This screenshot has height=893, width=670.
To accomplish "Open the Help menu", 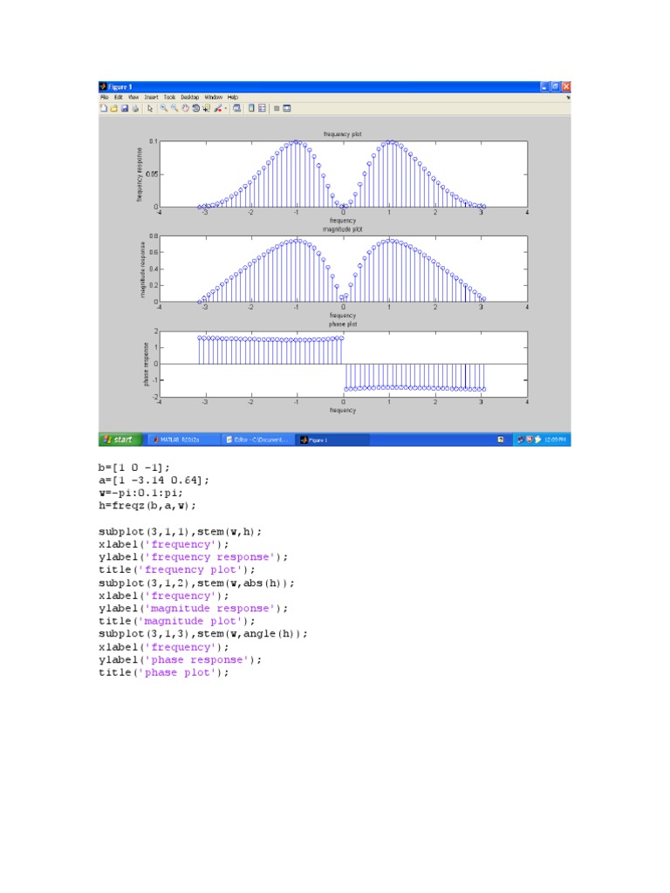I will point(232,98).
